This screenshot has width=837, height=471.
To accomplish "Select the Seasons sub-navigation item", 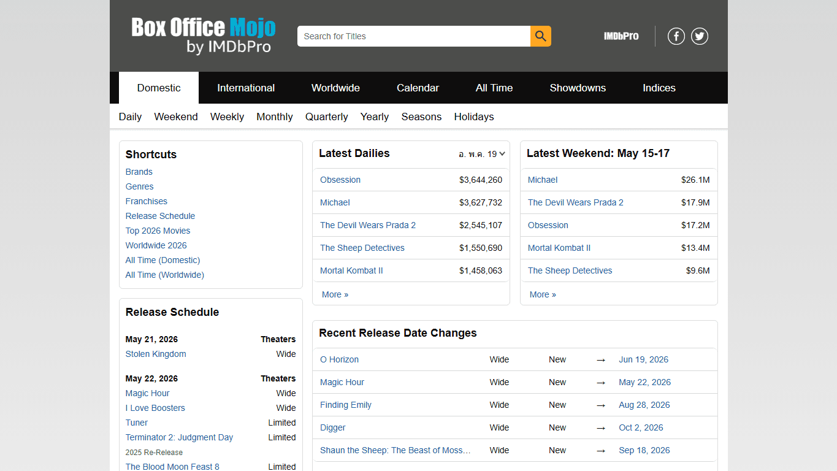I will click(x=421, y=117).
